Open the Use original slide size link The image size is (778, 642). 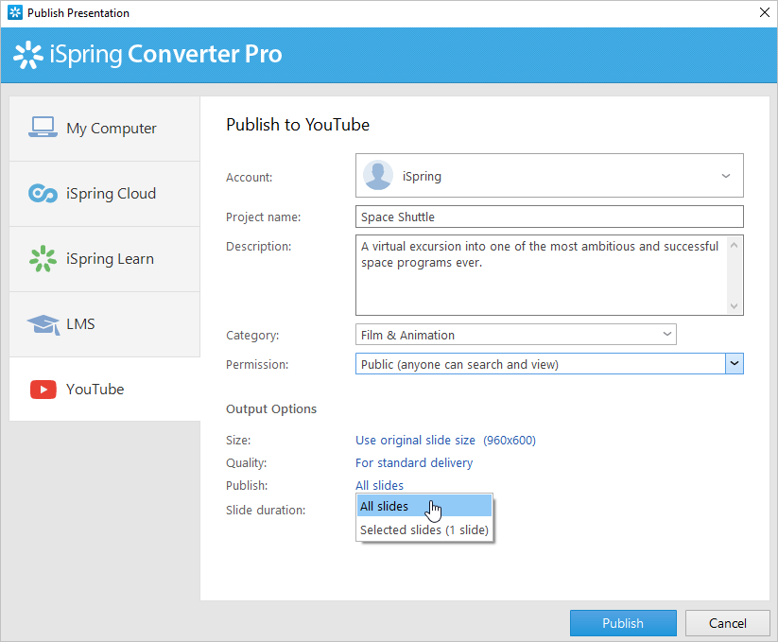coord(445,440)
